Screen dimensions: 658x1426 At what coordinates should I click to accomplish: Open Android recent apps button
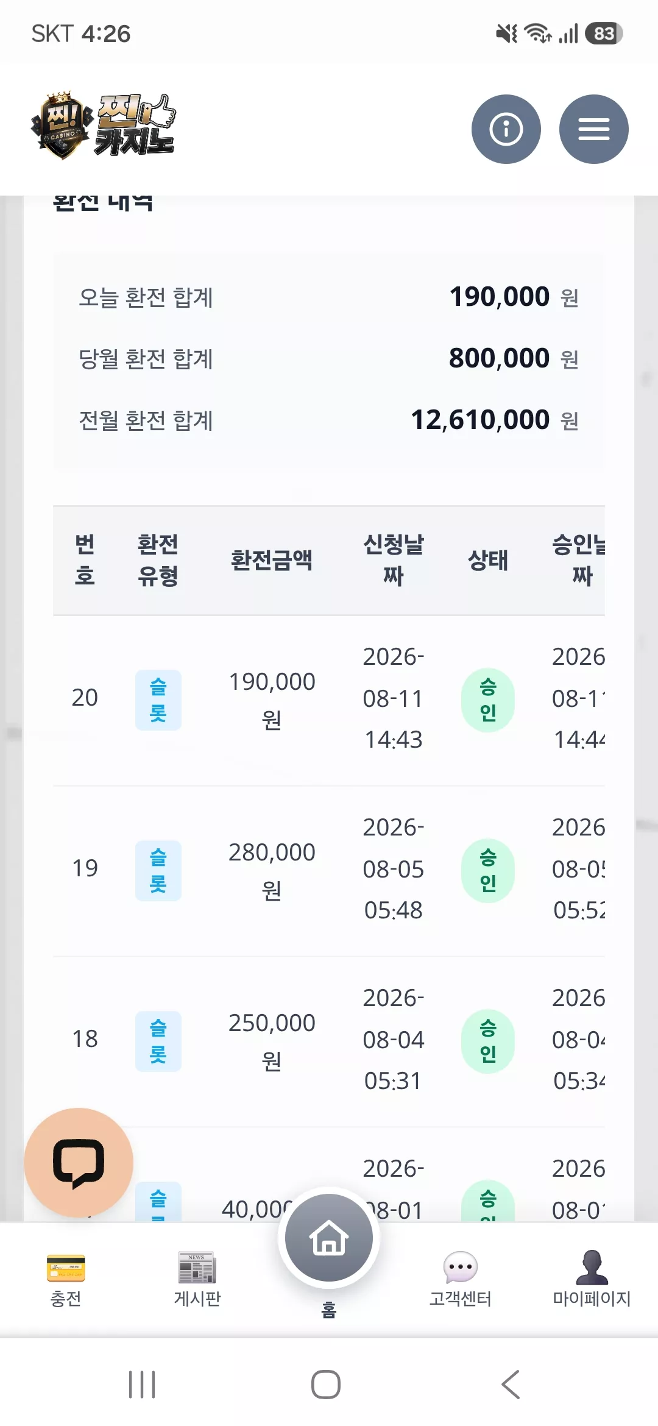point(142,1385)
